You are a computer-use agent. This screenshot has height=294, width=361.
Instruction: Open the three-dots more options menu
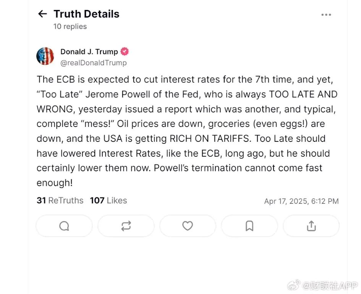point(326,15)
